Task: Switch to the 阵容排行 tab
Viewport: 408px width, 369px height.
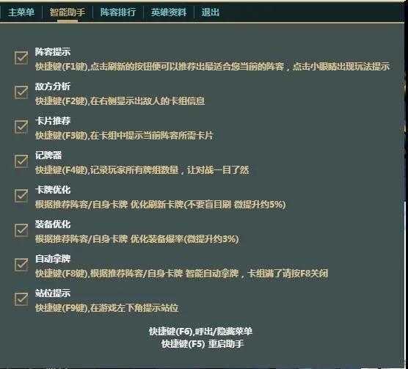Action: tap(118, 12)
